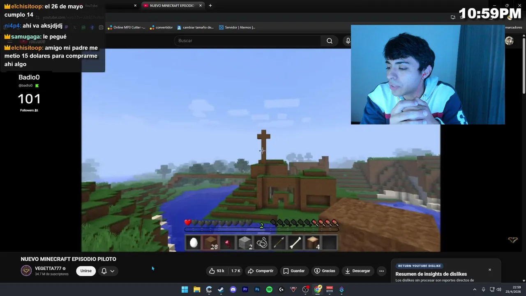526x296 pixels.
Task: Open Adobe Premiere Pro from the taskbar
Action: [245, 289]
